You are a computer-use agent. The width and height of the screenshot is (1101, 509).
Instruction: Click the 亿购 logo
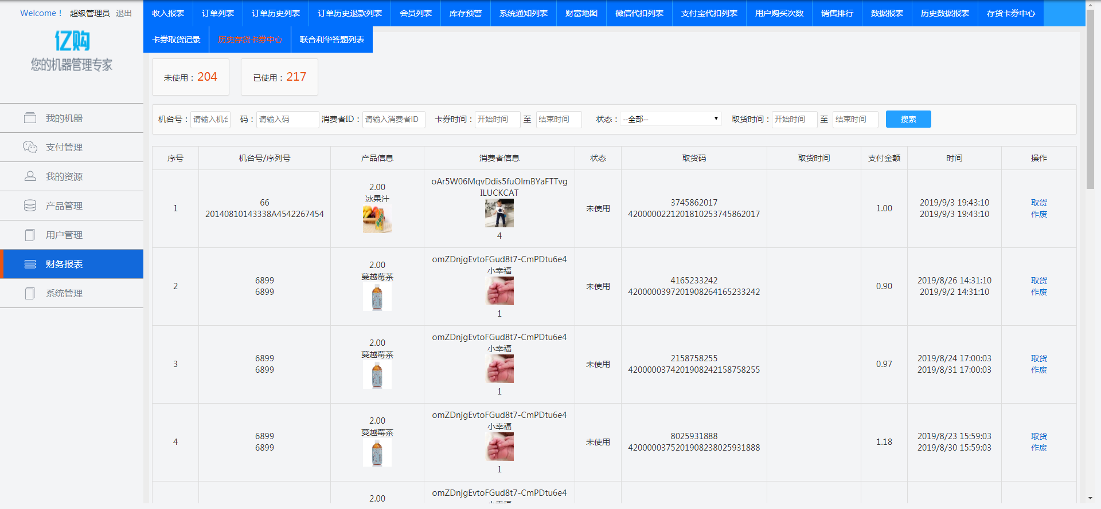tap(72, 41)
